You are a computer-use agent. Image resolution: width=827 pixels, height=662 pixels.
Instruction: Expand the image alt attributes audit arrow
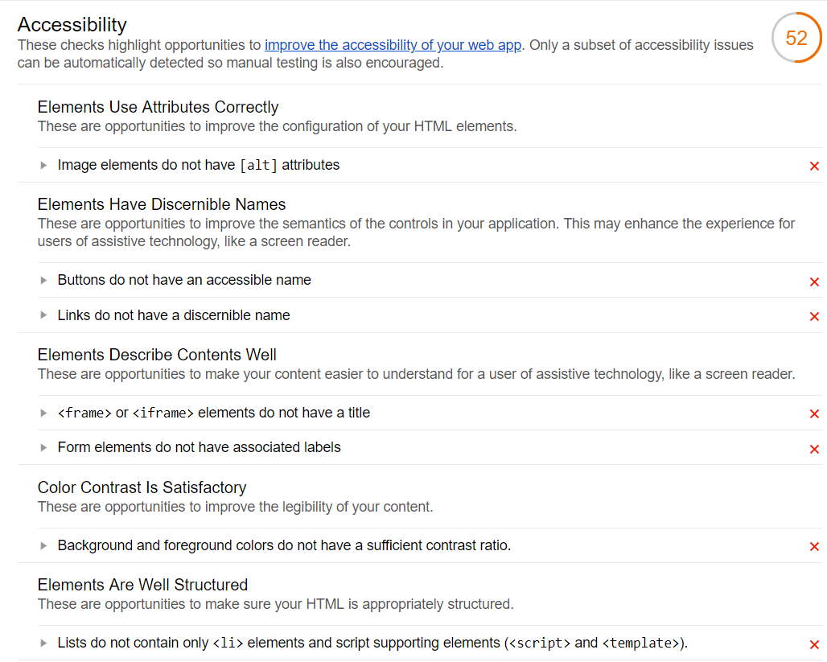pos(44,166)
